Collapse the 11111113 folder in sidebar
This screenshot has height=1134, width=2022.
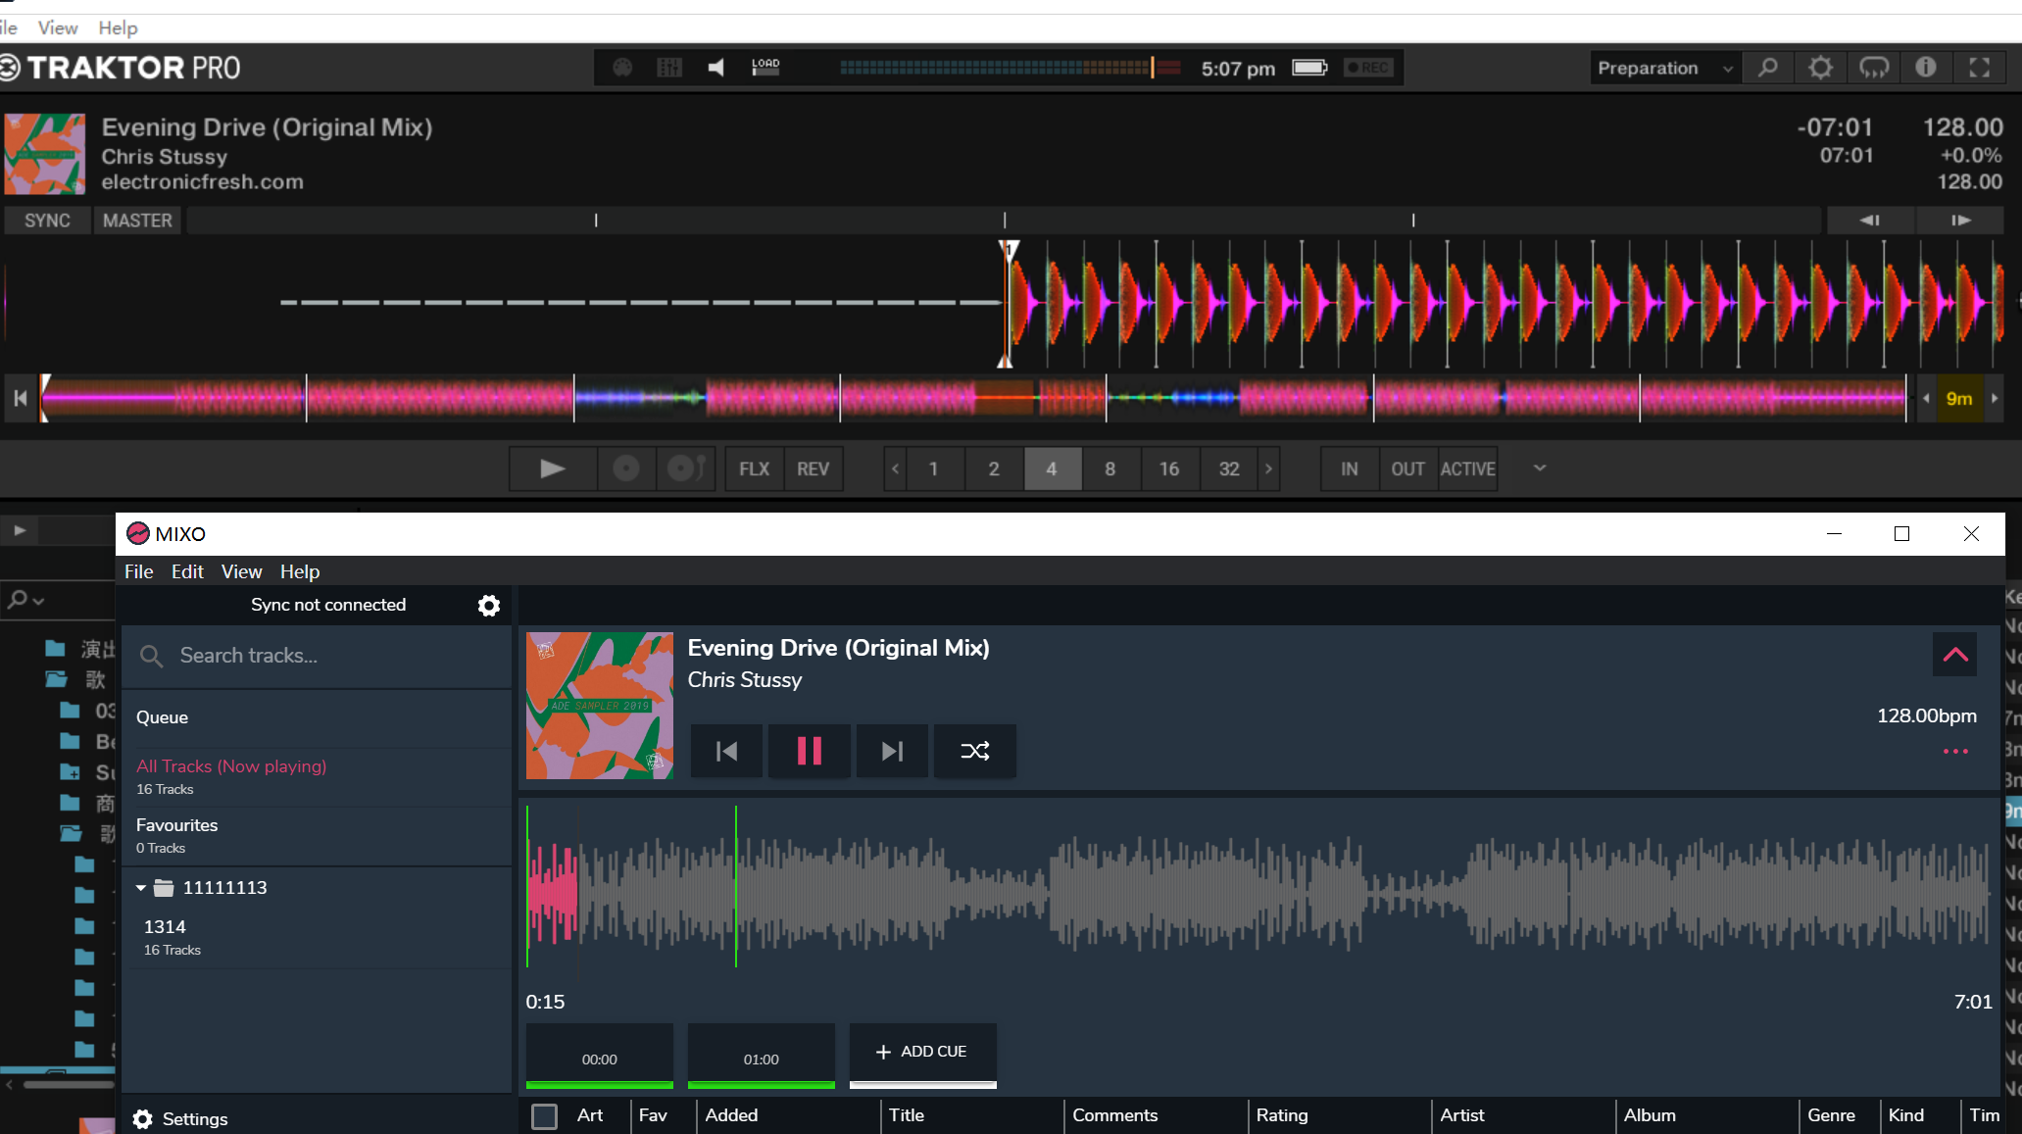[141, 888]
